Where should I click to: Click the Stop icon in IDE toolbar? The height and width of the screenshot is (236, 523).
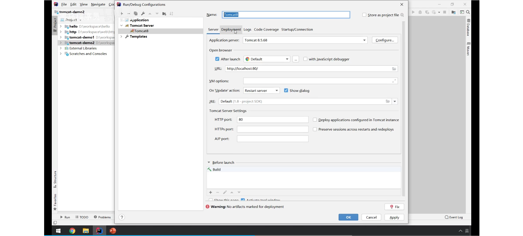[x=445, y=12]
